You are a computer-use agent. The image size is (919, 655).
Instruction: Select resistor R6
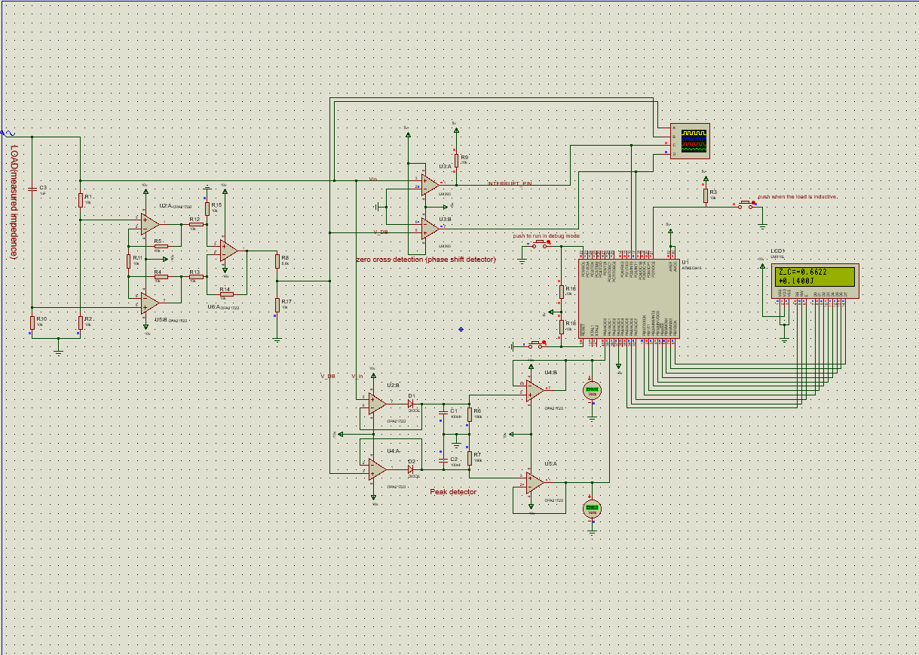pyautogui.click(x=469, y=414)
